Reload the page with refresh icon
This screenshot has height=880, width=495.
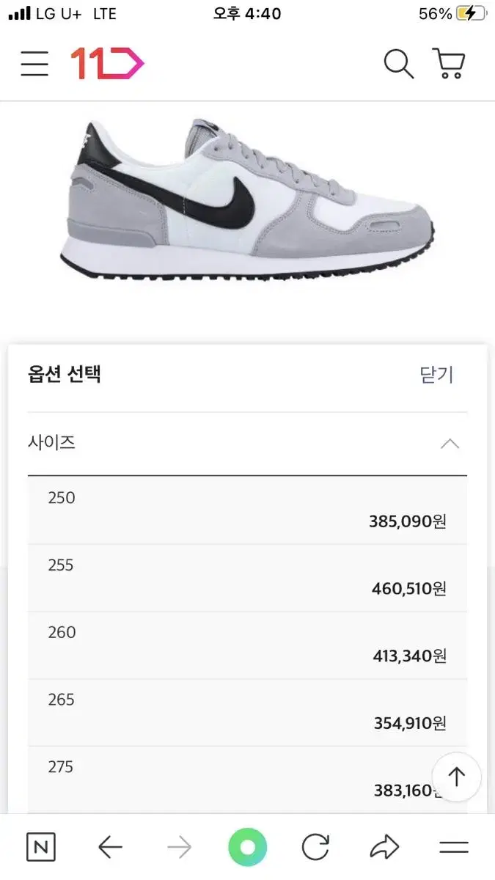316,848
